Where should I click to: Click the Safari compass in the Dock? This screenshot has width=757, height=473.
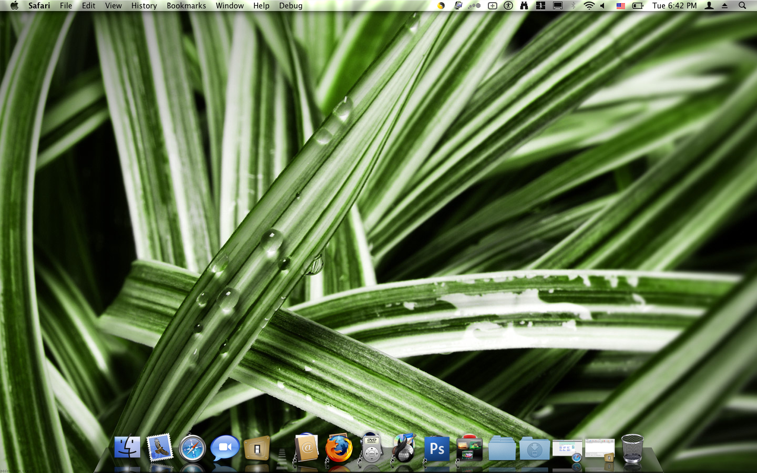(192, 448)
